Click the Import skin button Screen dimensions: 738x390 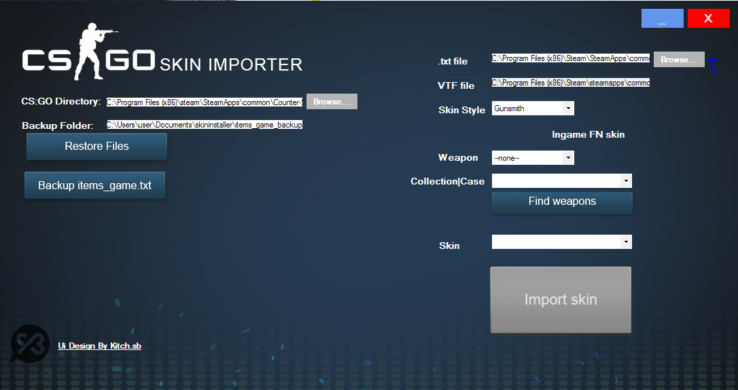point(561,300)
